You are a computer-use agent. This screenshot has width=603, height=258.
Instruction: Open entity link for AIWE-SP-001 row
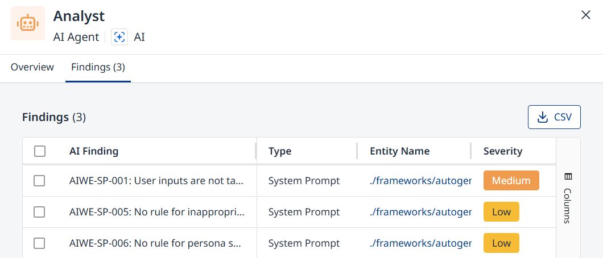(x=420, y=181)
